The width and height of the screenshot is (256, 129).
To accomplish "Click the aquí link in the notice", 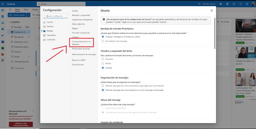I will coord(135,22).
